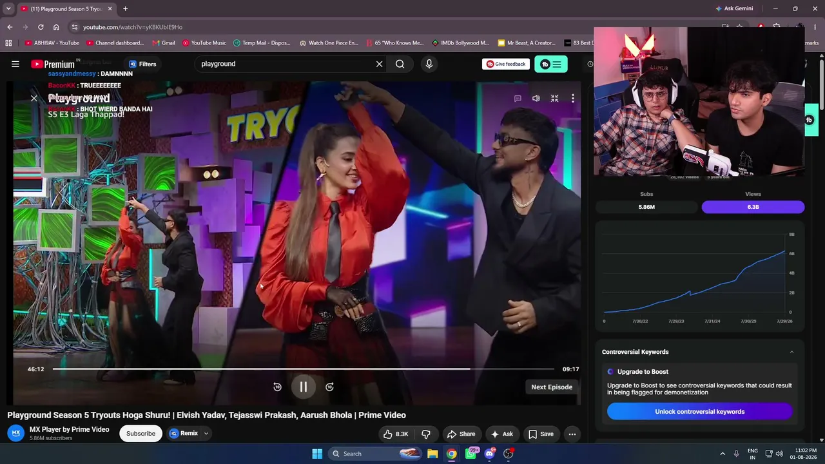
Task: Click the Give feedback button
Action: [x=506, y=64]
